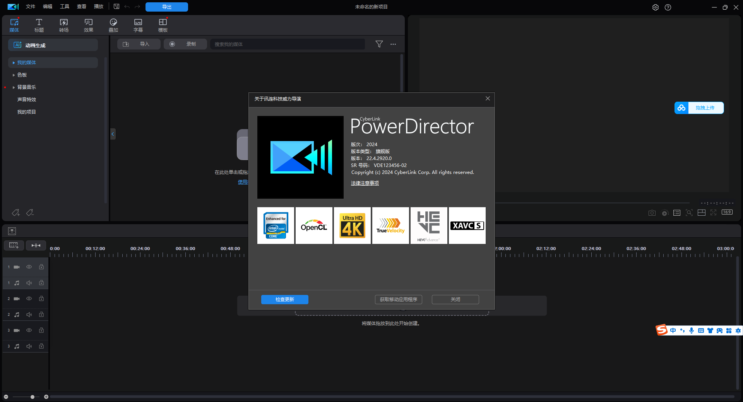743x402 pixels.
Task: Hide video track 2 with eye toggle
Action: pos(29,298)
